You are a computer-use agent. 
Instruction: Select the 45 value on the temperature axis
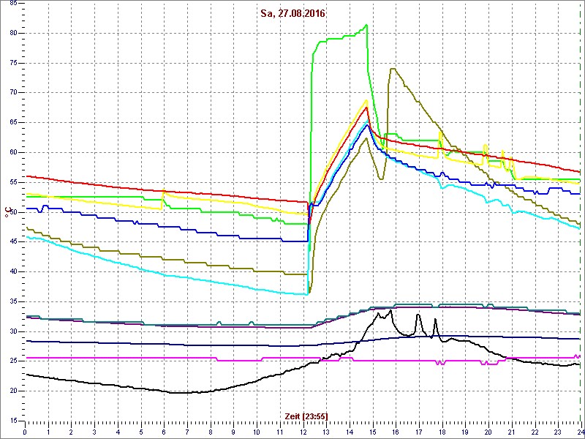coord(12,242)
